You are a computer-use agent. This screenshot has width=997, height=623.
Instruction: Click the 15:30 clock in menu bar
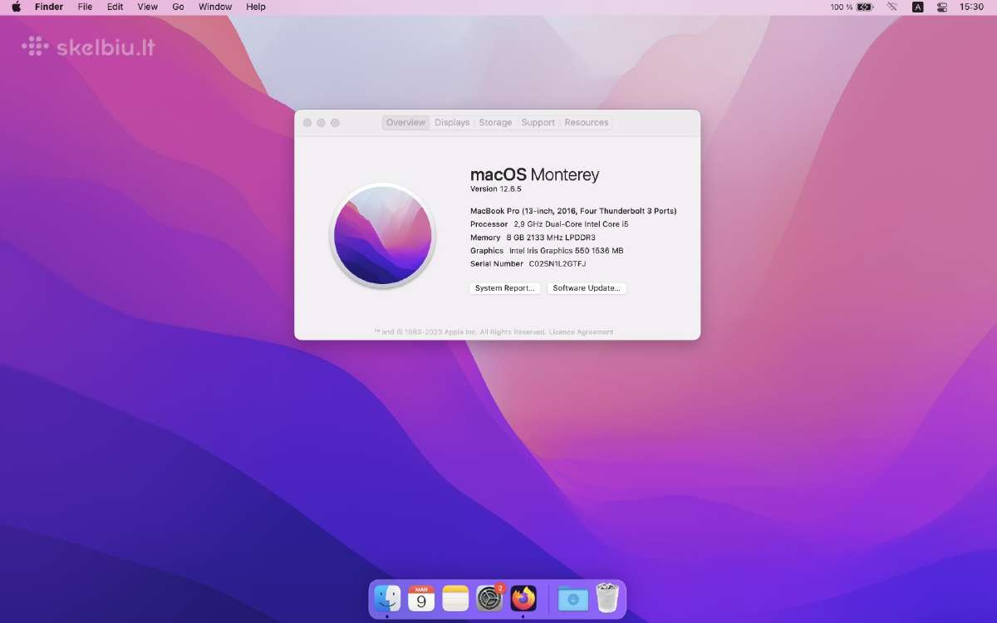point(971,7)
